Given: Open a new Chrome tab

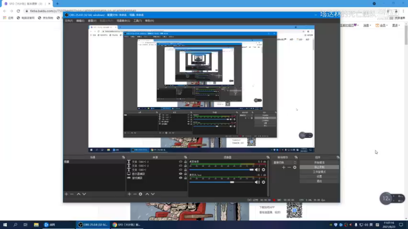Looking at the screenshot, I should (x=57, y=4).
